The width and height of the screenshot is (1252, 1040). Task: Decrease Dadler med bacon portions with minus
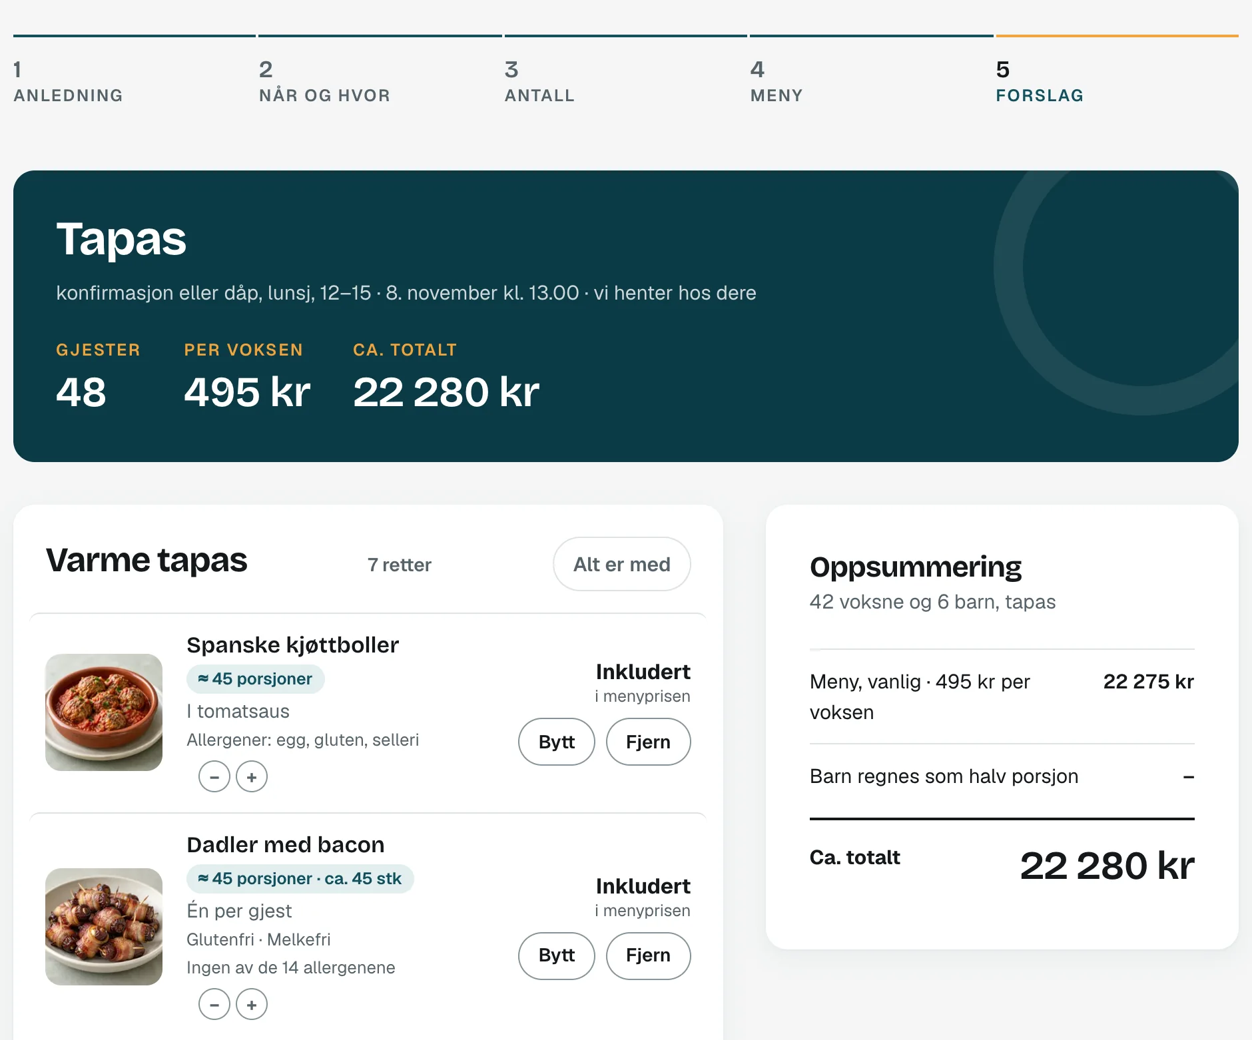(x=214, y=1004)
